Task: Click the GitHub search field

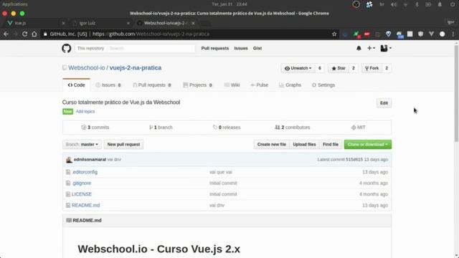Action: point(151,48)
